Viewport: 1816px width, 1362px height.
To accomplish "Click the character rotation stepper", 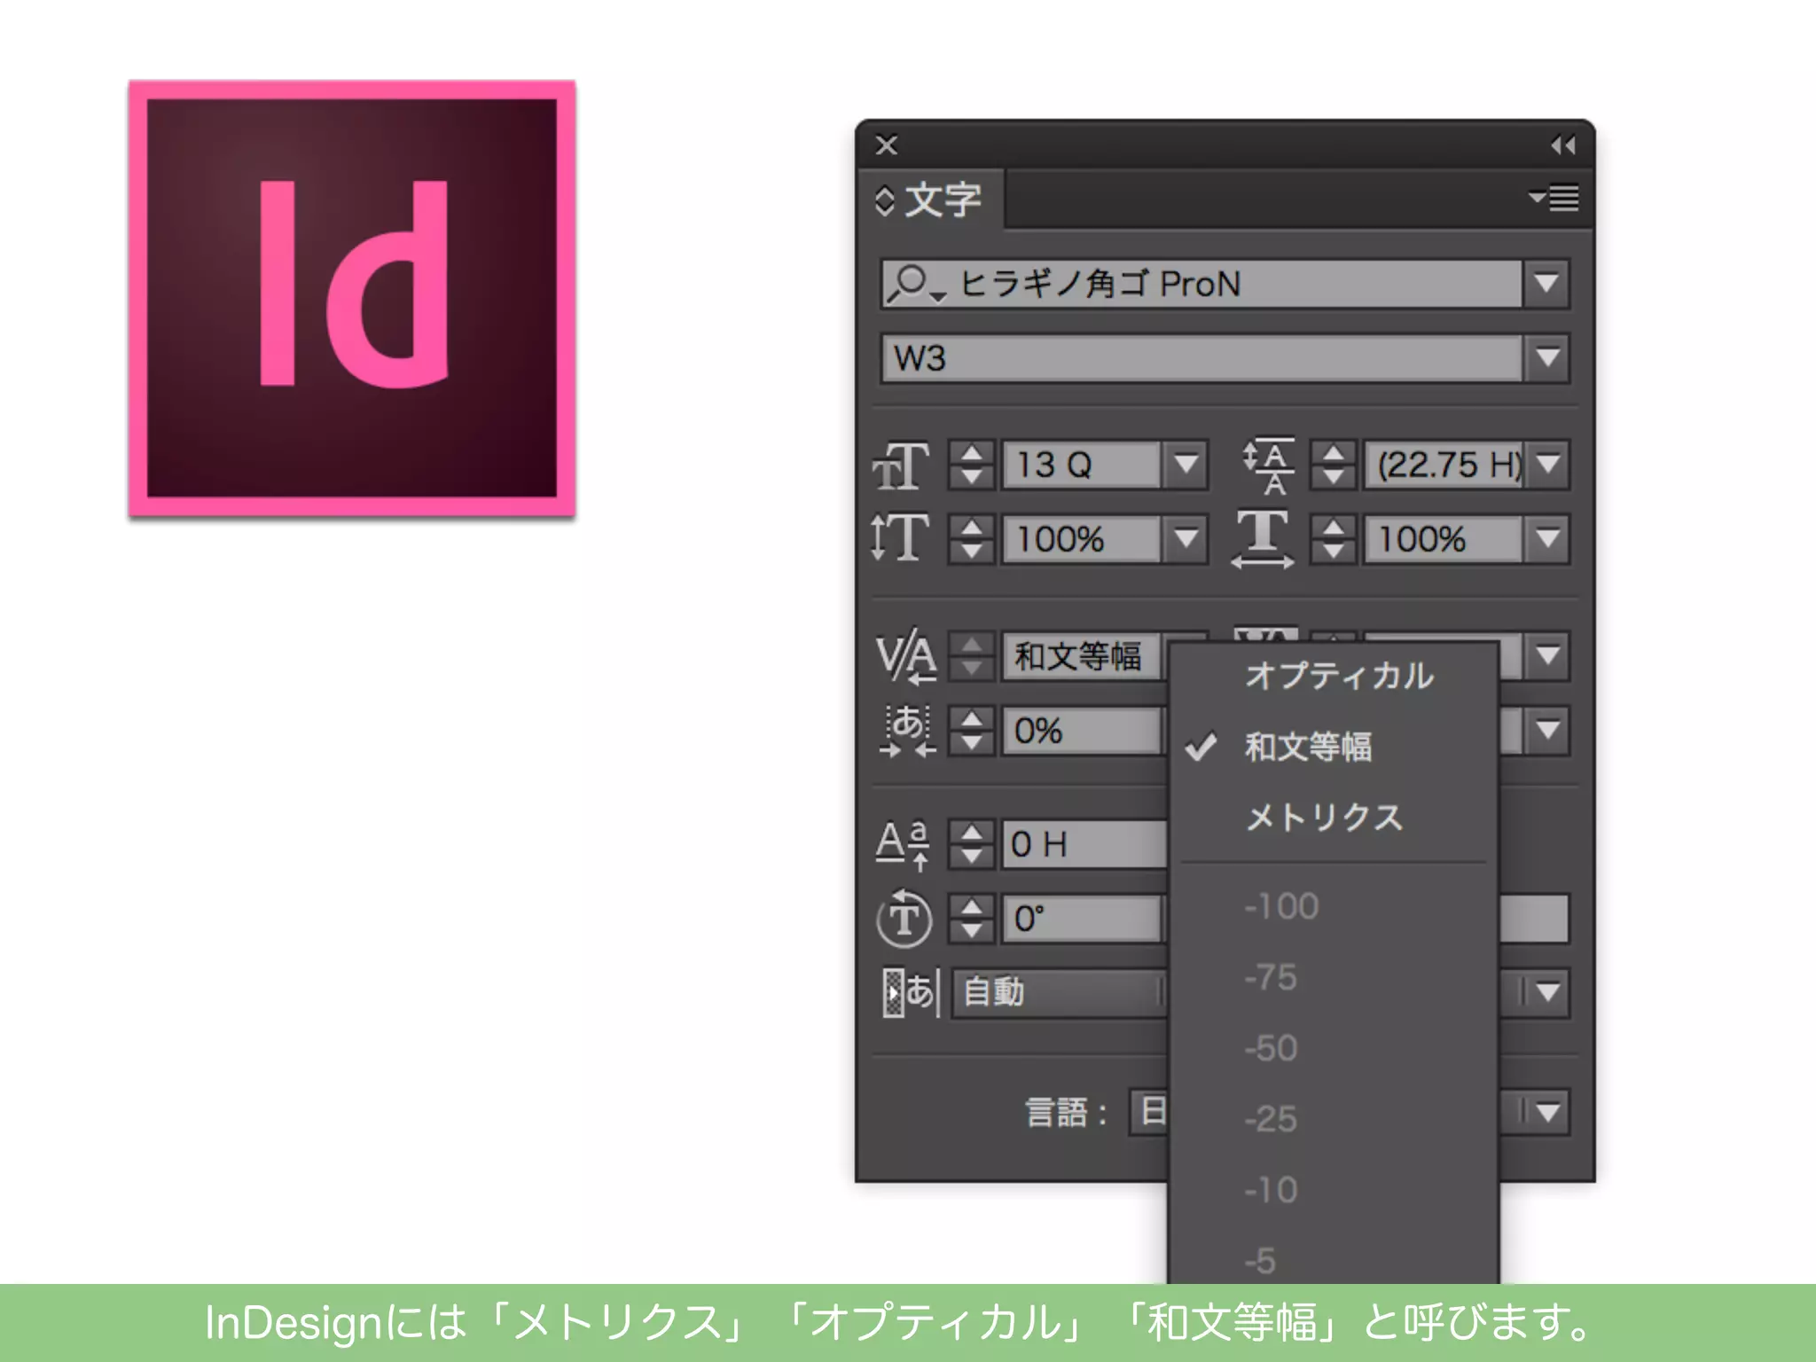I will [971, 919].
